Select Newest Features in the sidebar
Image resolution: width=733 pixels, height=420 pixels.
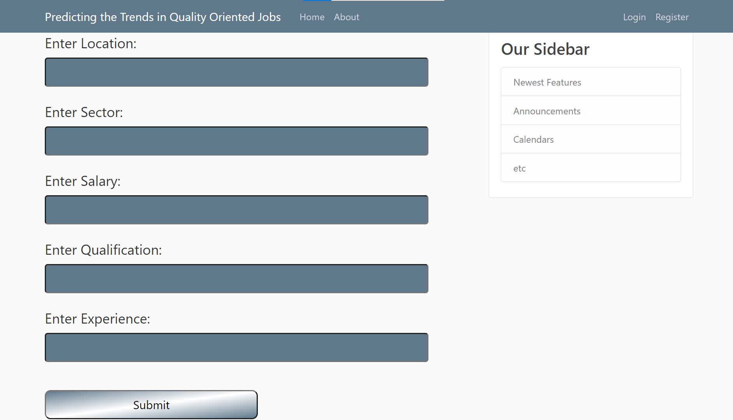[547, 82]
